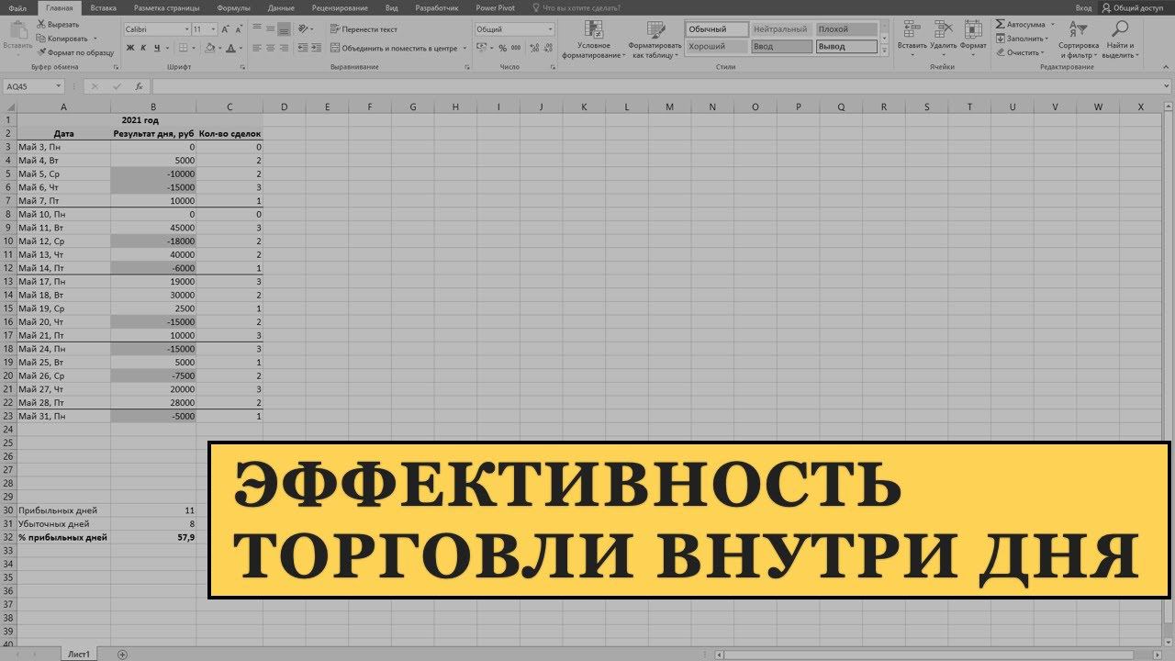
Task: Increase decimal places
Action: (x=533, y=47)
